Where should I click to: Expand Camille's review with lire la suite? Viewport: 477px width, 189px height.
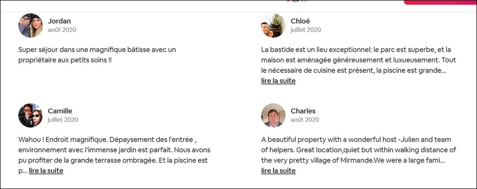pyautogui.click(x=46, y=171)
